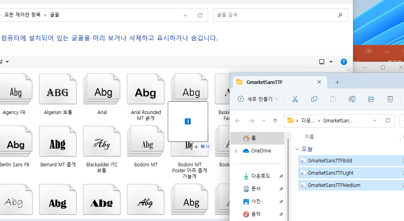Viewport: 404px width, 221px height.
Task: Click the refresh icon in Fonts address bar
Action: click(x=200, y=15)
